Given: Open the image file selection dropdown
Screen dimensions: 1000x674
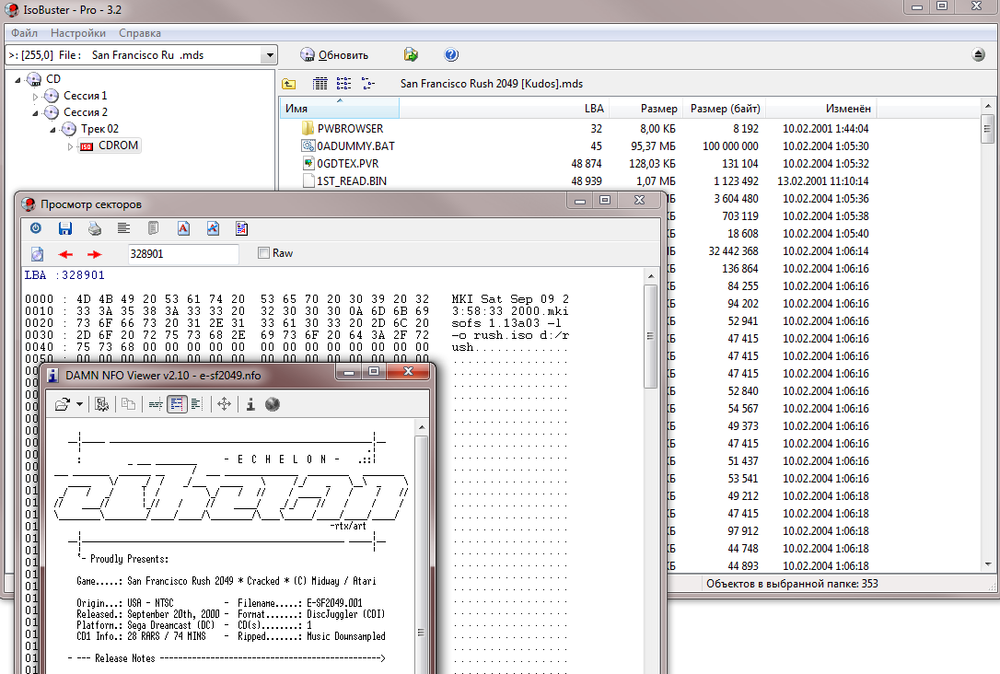Looking at the screenshot, I should (269, 55).
